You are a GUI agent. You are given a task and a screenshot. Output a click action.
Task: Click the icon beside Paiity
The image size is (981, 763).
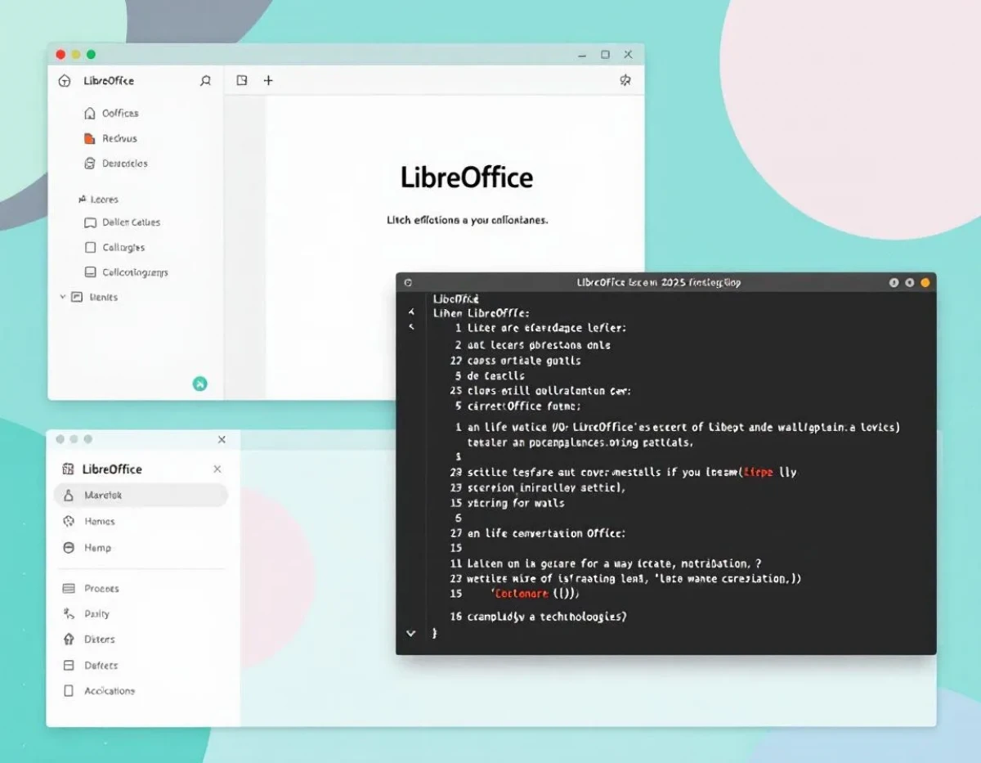[69, 613]
